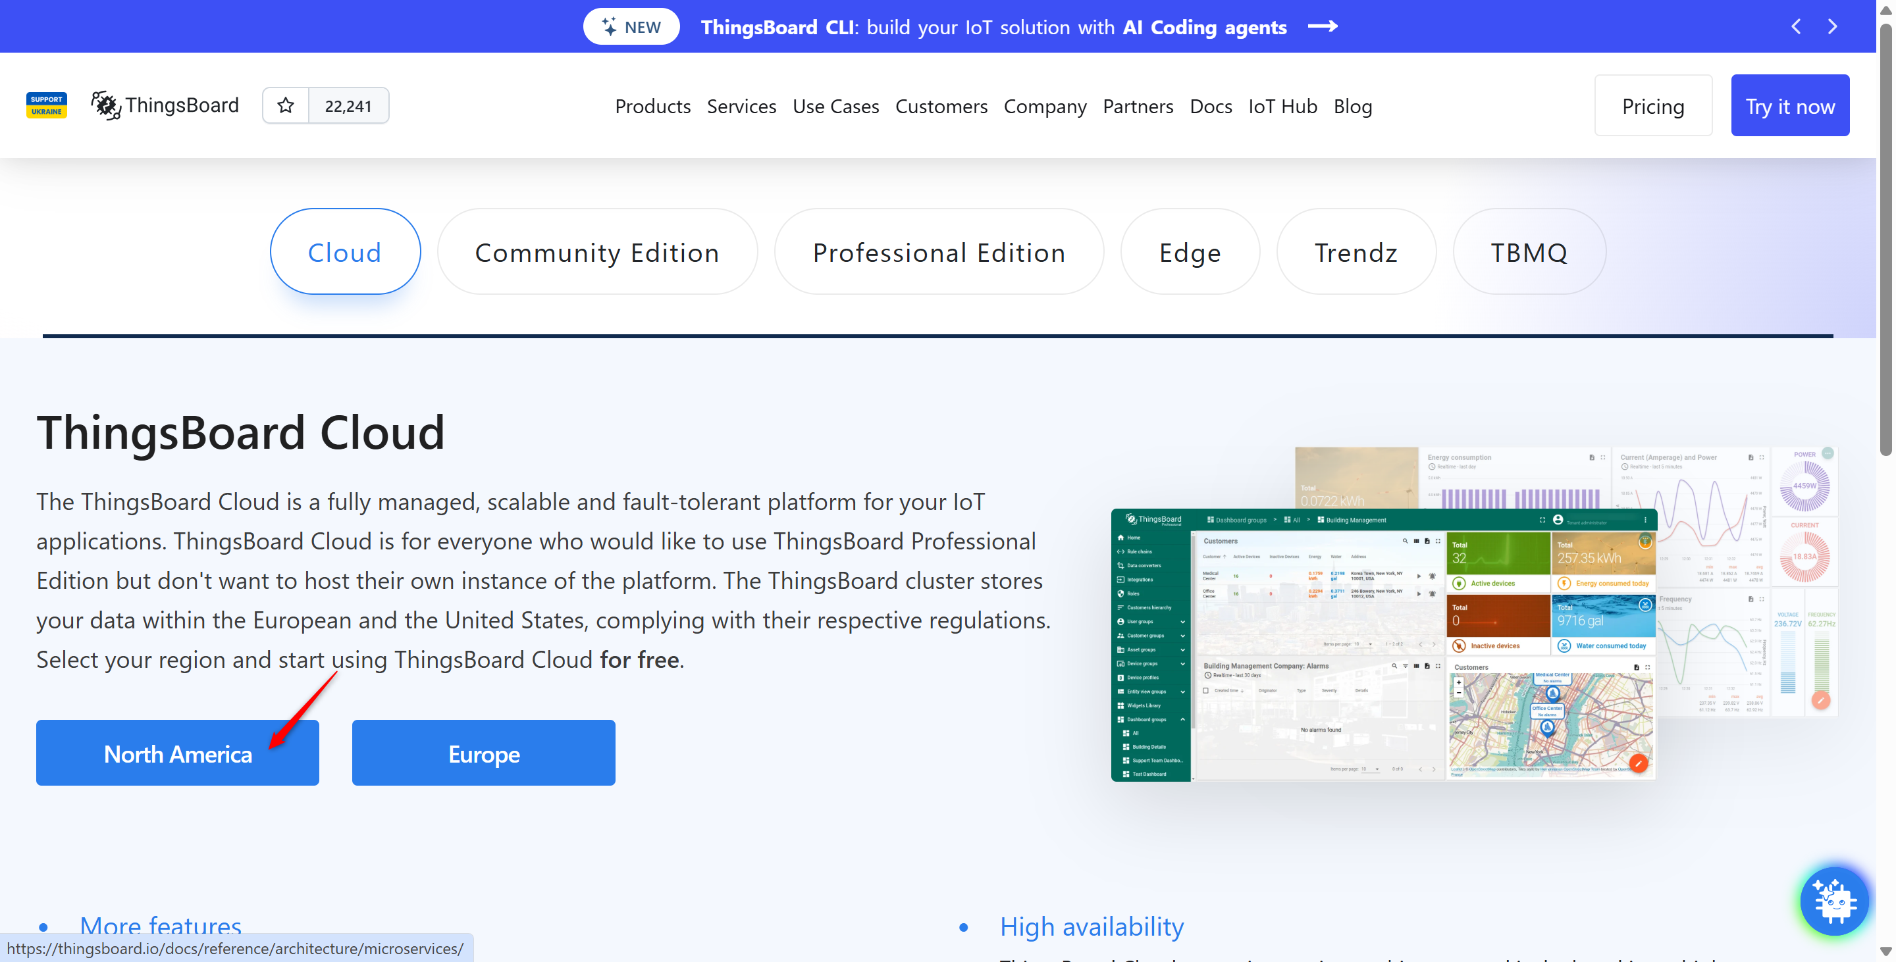Open the More features link

pos(161,925)
